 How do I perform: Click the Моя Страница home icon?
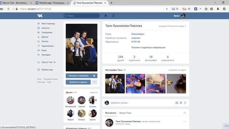point(39,24)
